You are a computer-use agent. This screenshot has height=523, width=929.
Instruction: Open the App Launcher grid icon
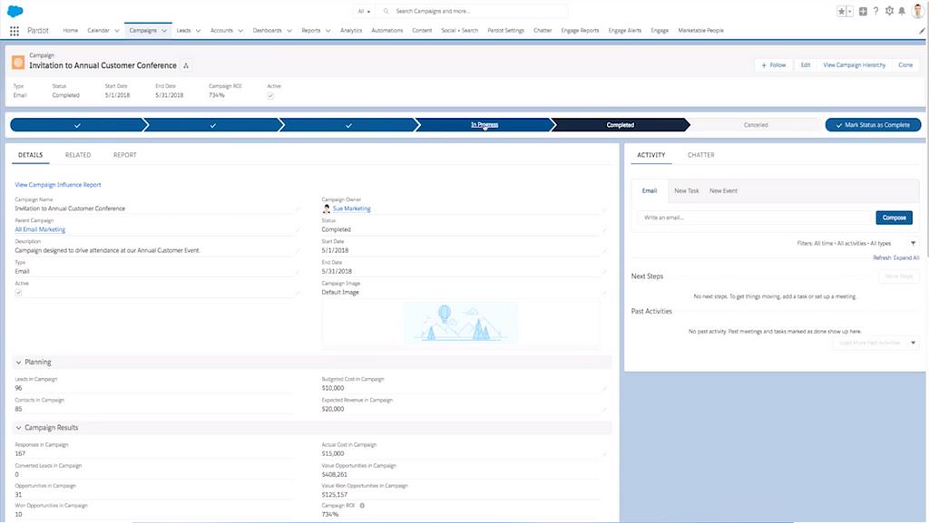click(15, 31)
